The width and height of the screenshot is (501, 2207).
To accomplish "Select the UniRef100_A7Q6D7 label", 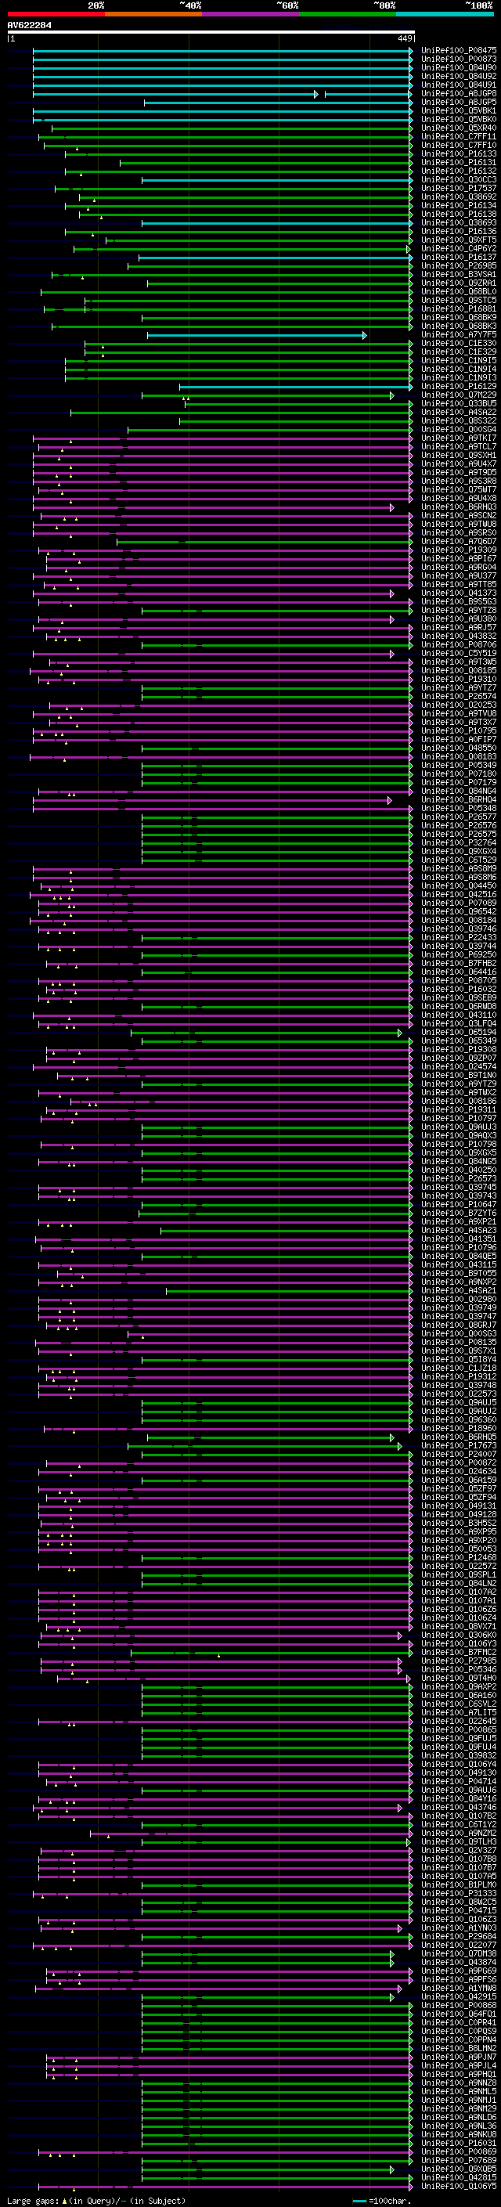I will click(458, 542).
